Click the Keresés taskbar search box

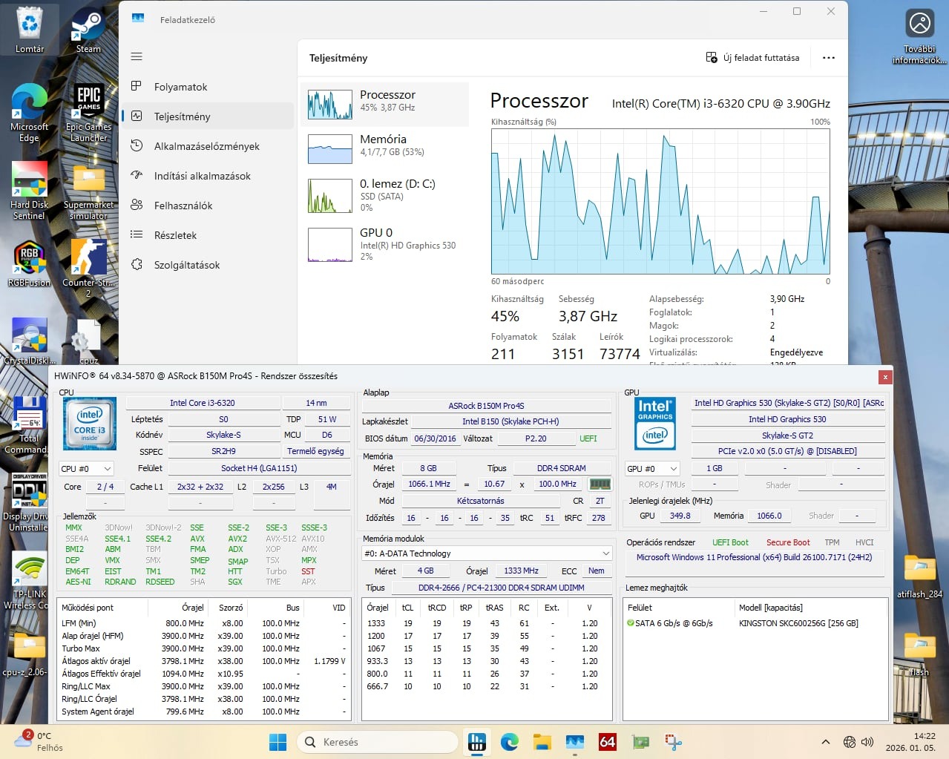click(377, 742)
